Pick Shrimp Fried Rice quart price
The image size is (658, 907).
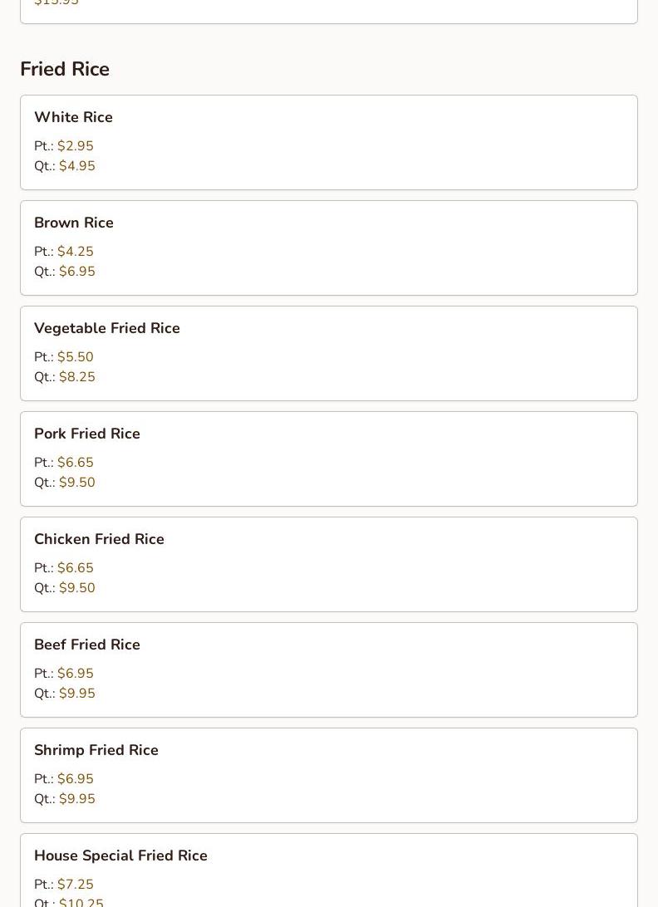(x=77, y=799)
